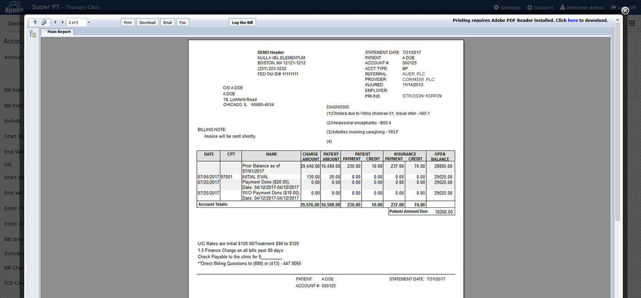Close the bill preview popup

pyautogui.click(x=625, y=11)
